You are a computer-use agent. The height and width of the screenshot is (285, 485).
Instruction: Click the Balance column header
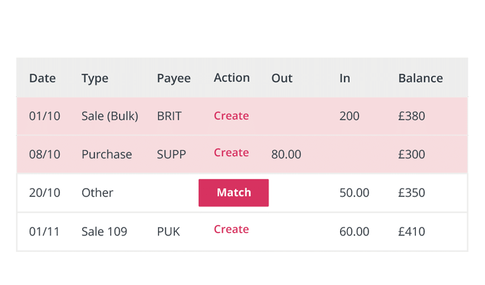(421, 78)
